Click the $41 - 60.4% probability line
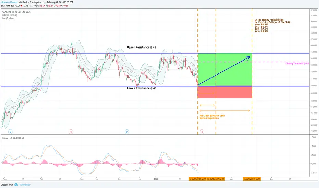Screen dimensions: 319x188 261,27
